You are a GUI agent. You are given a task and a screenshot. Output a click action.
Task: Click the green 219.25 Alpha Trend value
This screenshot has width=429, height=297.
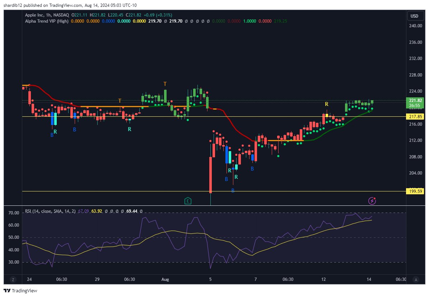click(280, 21)
